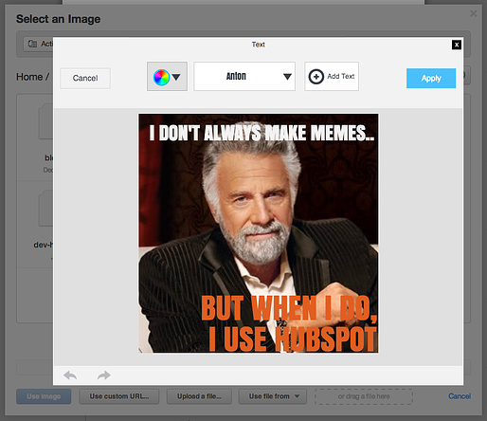Image resolution: width=487 pixels, height=421 pixels.
Task: Apply the text changes
Action: [431, 78]
